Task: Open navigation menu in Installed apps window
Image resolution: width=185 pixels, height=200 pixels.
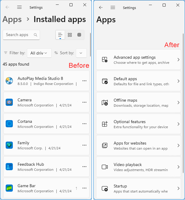Action: coord(19,7)
